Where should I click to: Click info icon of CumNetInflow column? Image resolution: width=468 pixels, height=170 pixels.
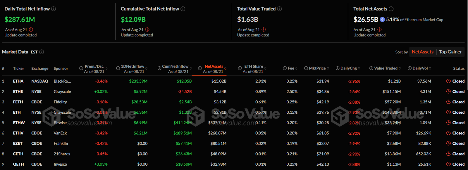[x=159, y=68]
